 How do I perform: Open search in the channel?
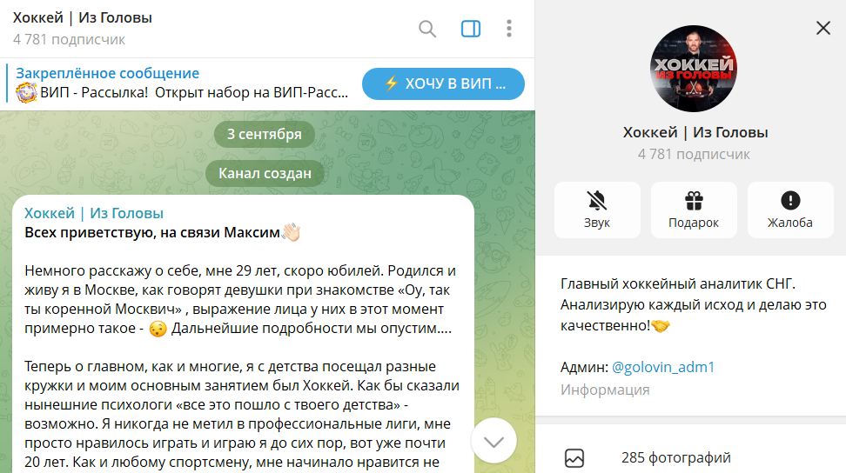click(x=427, y=29)
